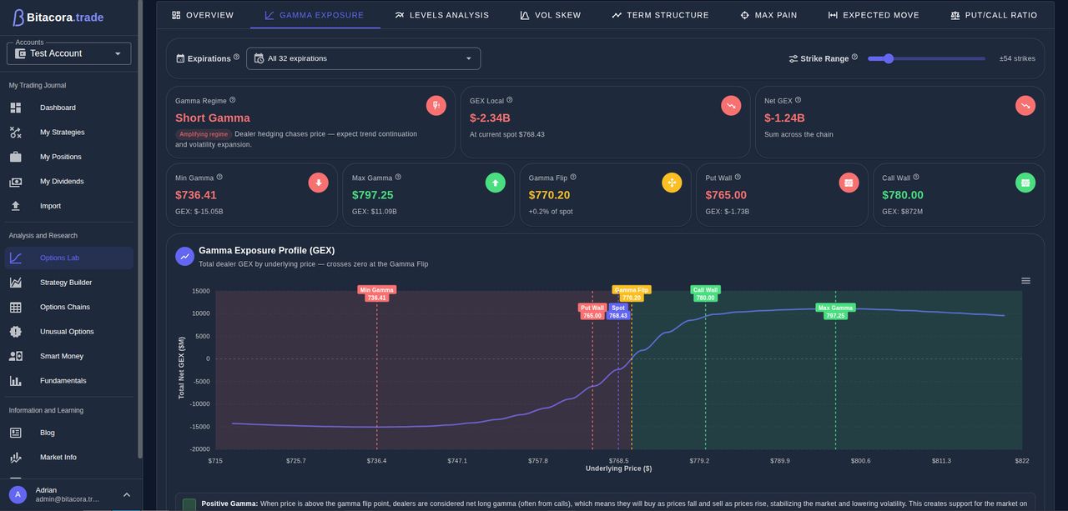Click the Short Gamma regime badge icon

tap(436, 106)
